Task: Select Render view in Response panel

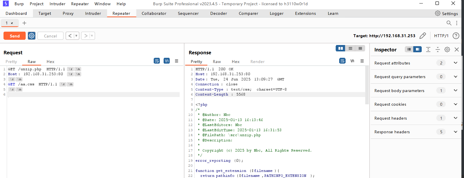Action: click(258, 62)
